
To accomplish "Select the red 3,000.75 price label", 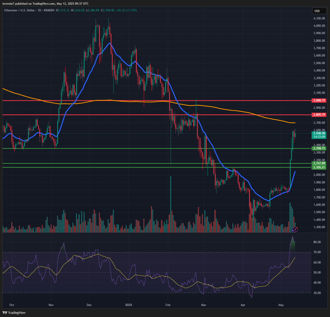I will pos(319,100).
